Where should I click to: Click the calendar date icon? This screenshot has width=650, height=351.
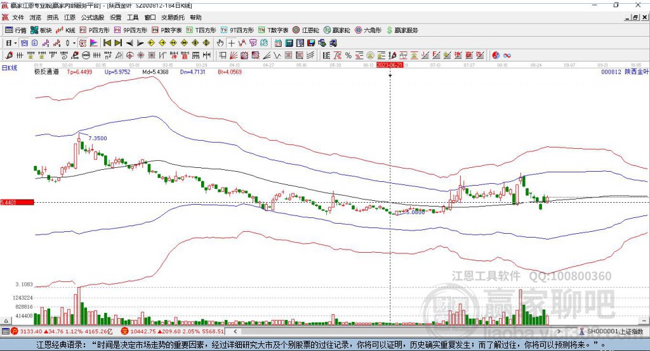click(278, 43)
